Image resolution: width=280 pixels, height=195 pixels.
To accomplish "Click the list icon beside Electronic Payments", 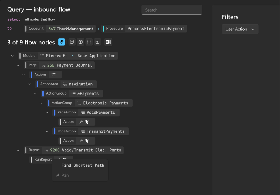I will pyautogui.click(x=79, y=103).
